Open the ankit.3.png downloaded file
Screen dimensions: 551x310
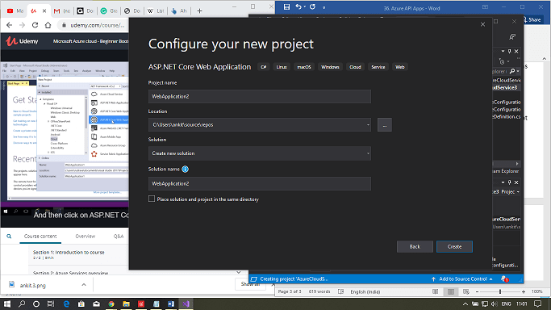[x=32, y=285]
